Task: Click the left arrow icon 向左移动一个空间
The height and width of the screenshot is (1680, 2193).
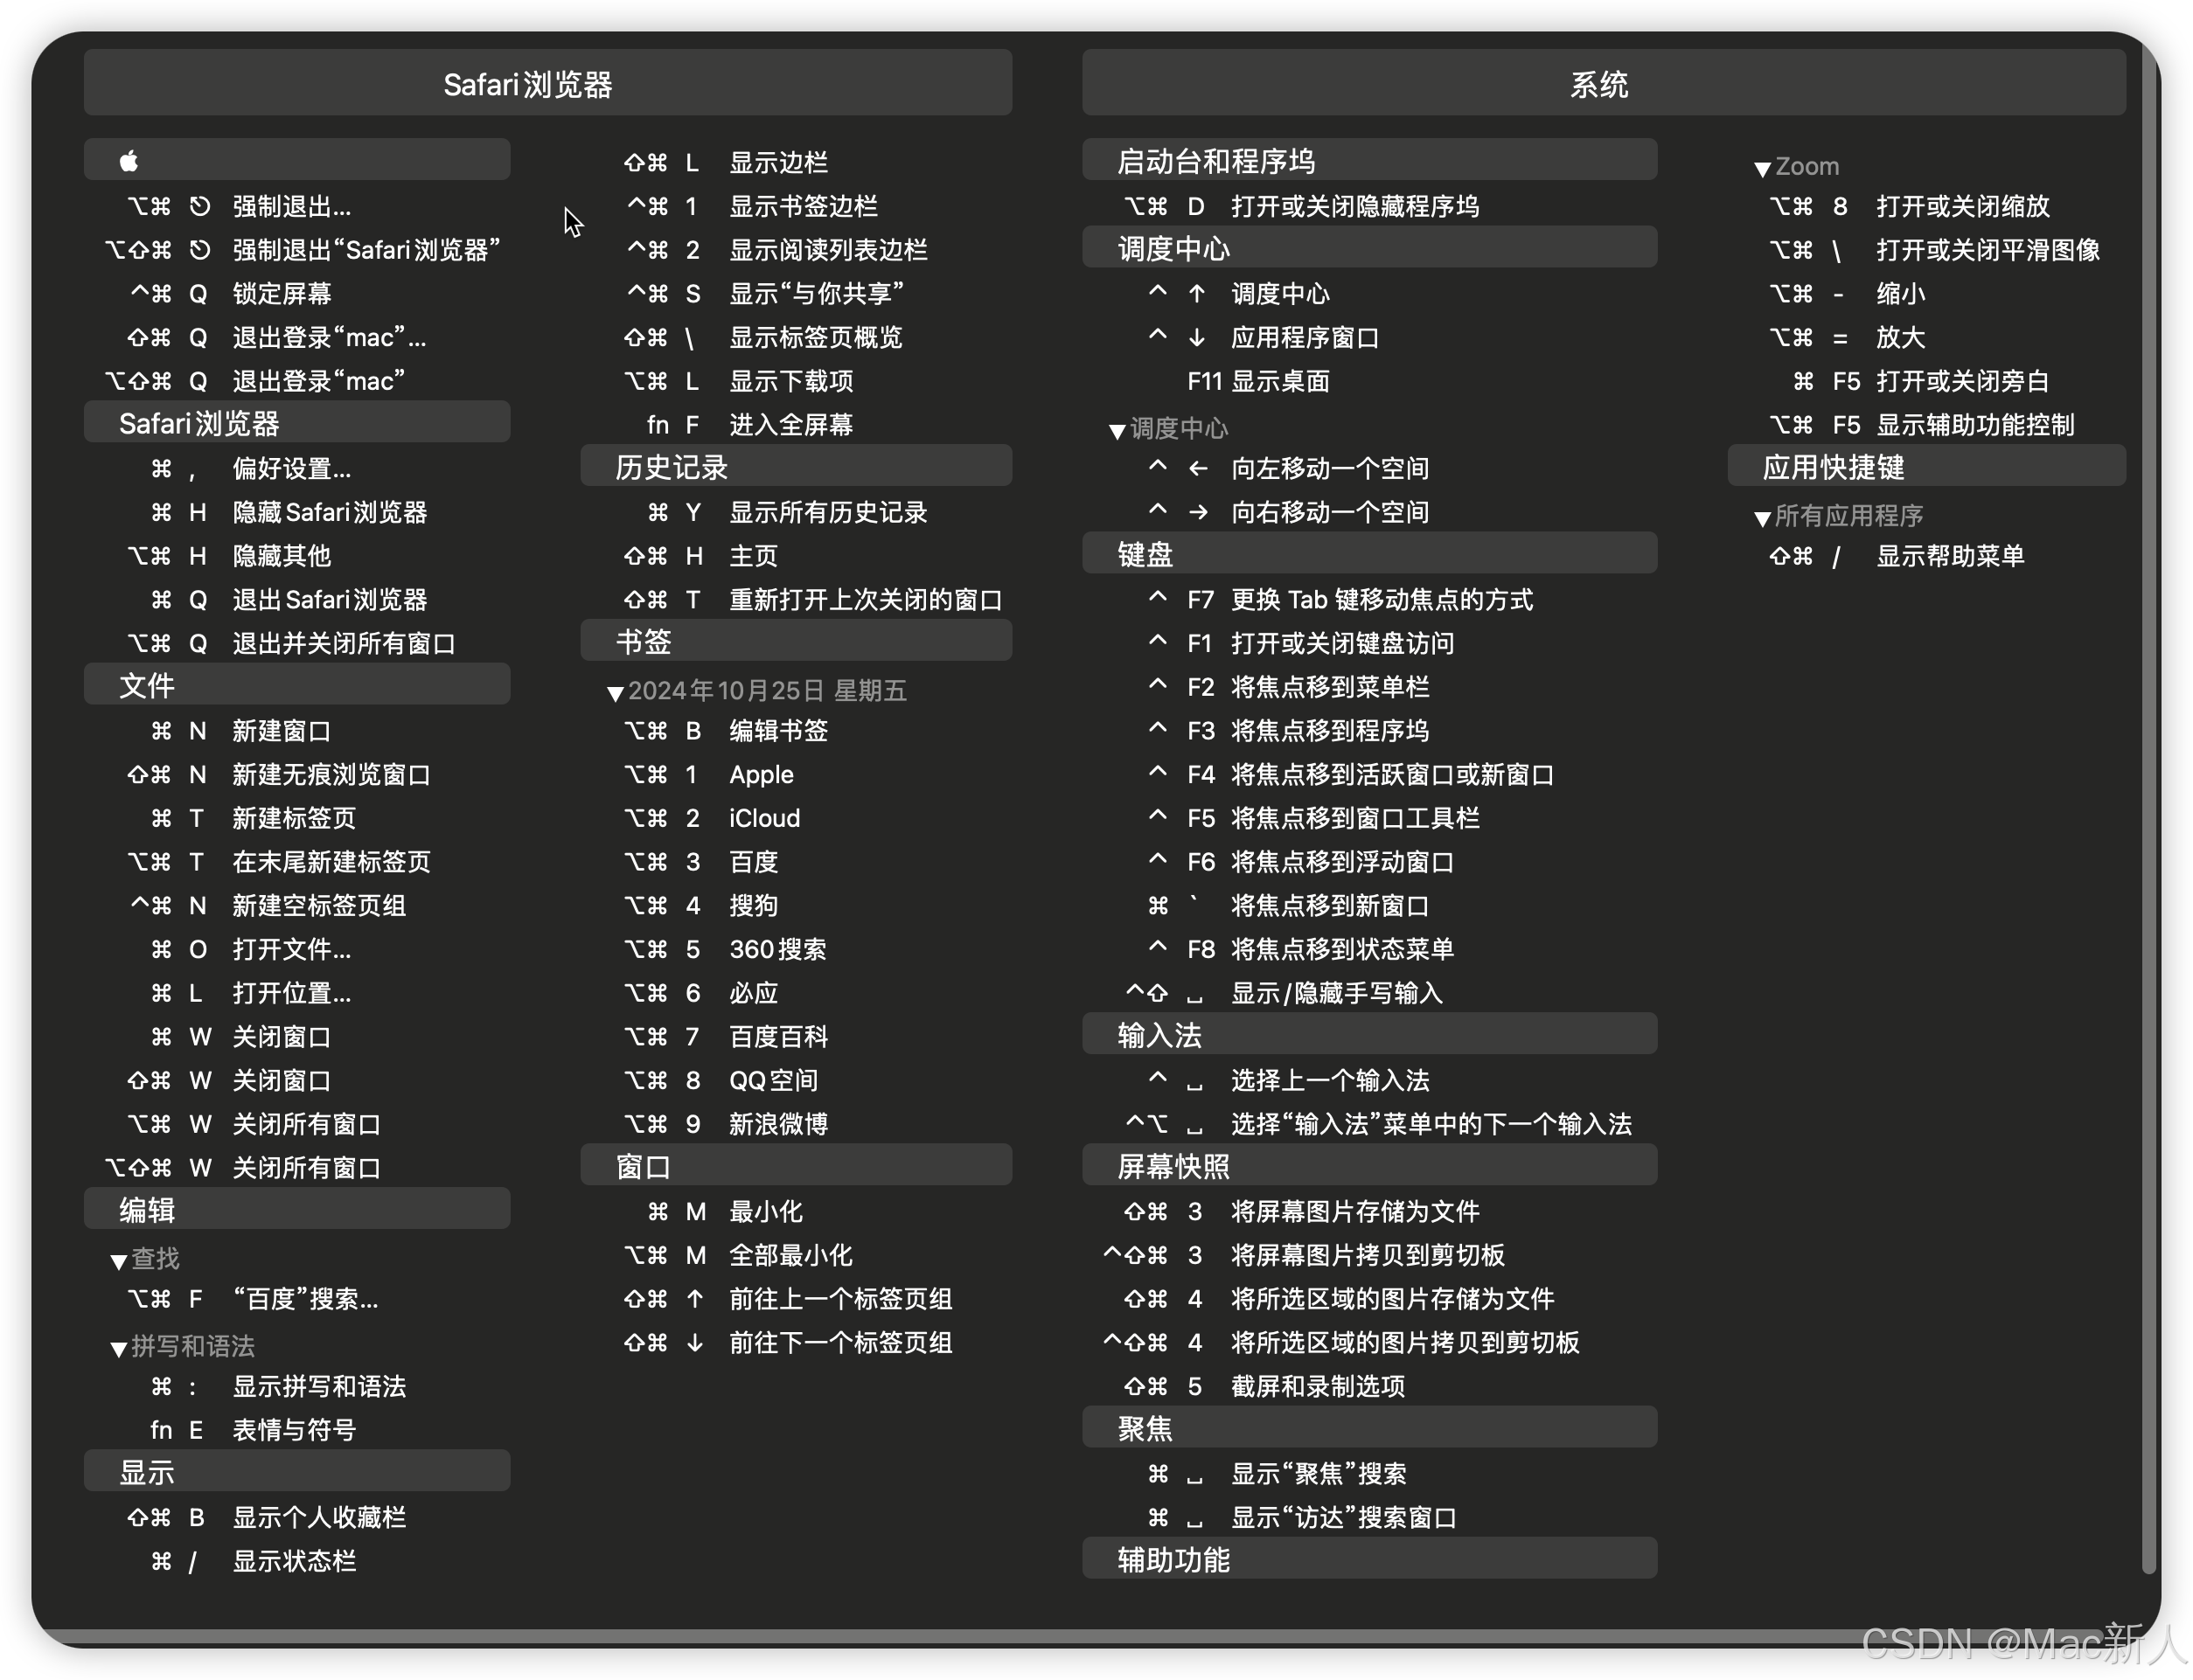Action: (1198, 469)
